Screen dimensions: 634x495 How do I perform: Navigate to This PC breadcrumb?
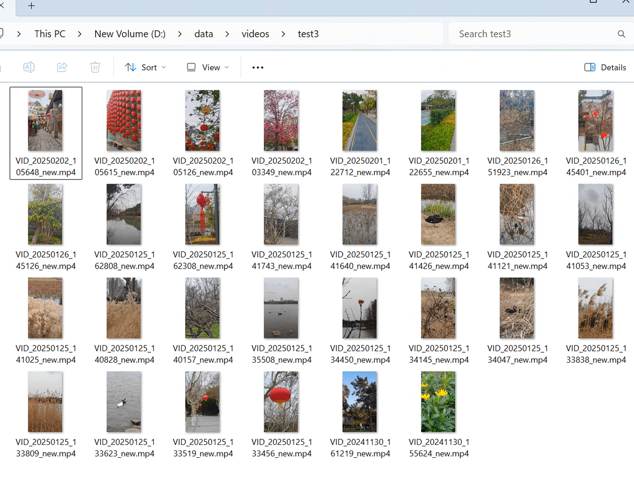coord(50,34)
